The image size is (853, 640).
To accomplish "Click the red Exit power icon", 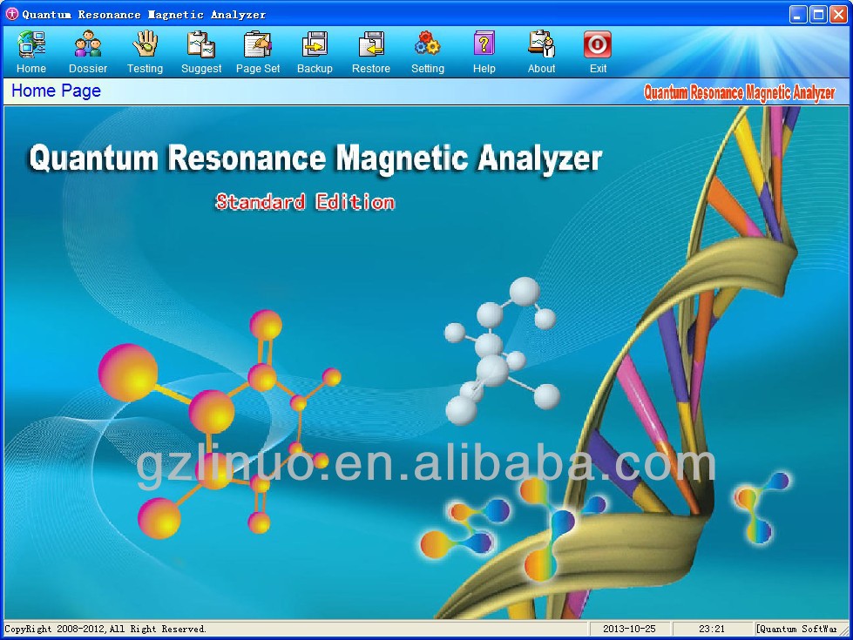I will click(x=598, y=44).
